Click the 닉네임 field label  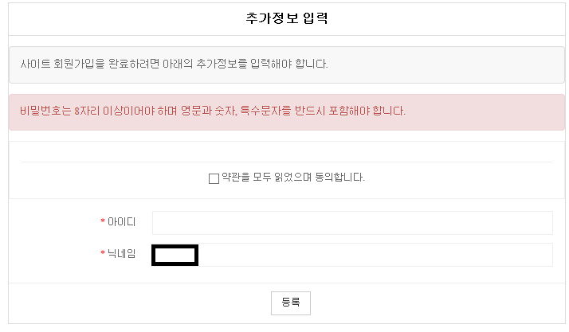121,254
